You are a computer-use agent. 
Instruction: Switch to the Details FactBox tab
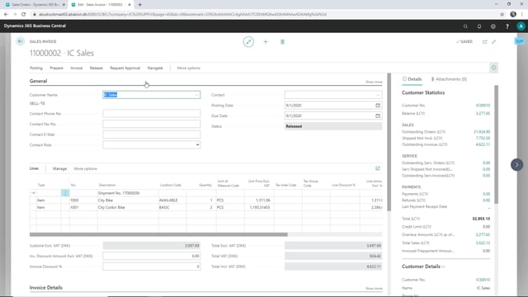click(412, 79)
